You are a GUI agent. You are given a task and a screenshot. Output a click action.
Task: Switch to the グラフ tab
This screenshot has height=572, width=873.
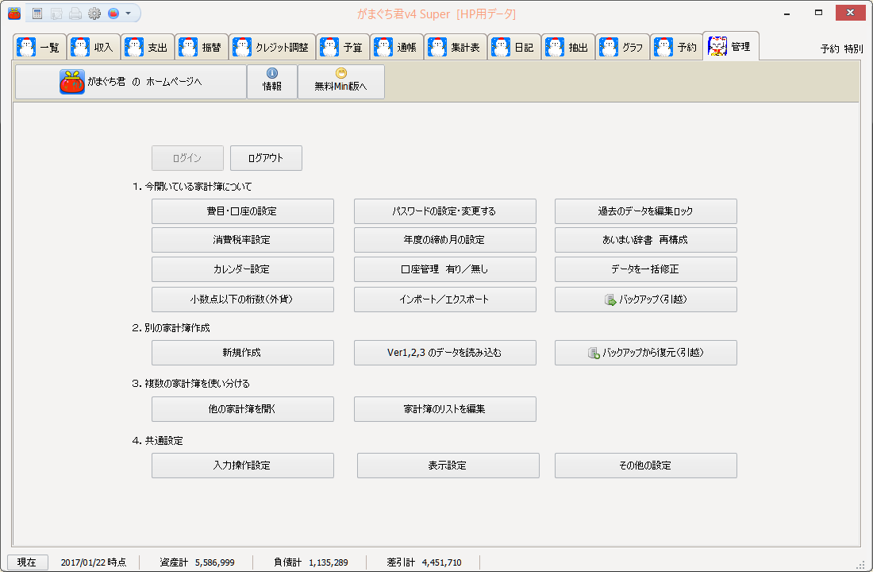(x=622, y=47)
